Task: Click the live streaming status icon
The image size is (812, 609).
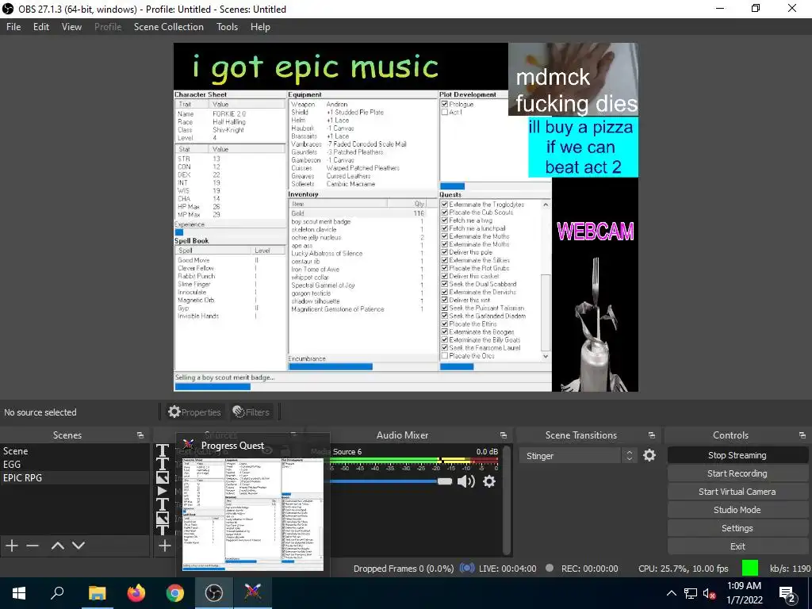Action: click(x=467, y=568)
